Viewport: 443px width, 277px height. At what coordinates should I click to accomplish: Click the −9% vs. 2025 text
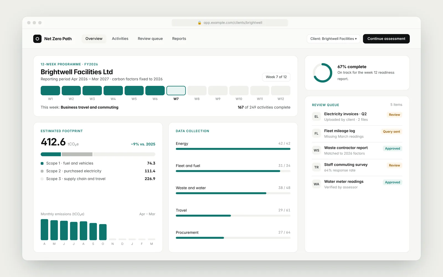click(143, 144)
